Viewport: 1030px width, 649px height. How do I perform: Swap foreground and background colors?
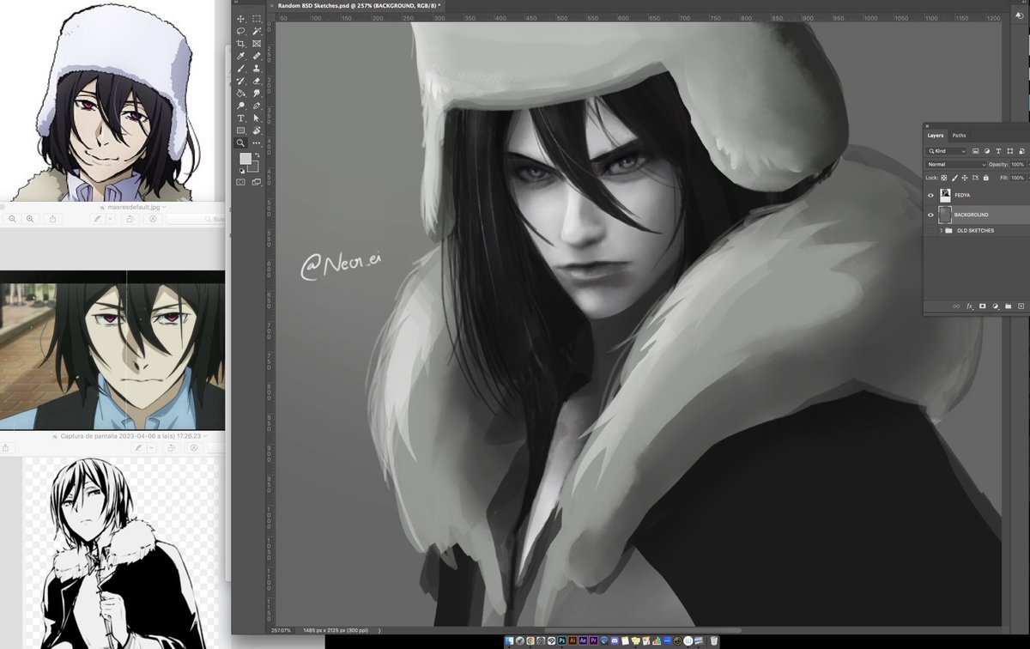pyautogui.click(x=256, y=155)
